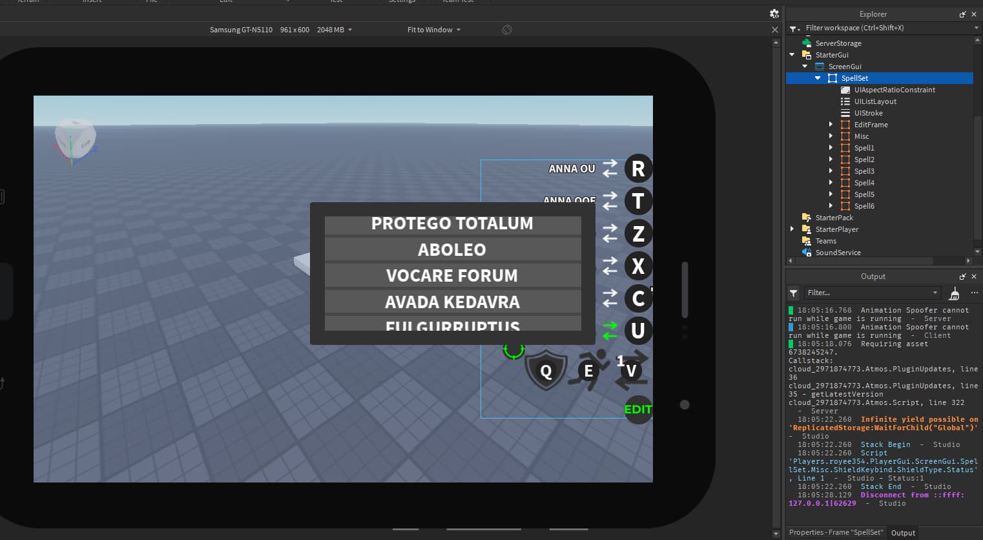Tap the green EDIT button
Viewport: 983px width, 540px height.
tap(638, 410)
